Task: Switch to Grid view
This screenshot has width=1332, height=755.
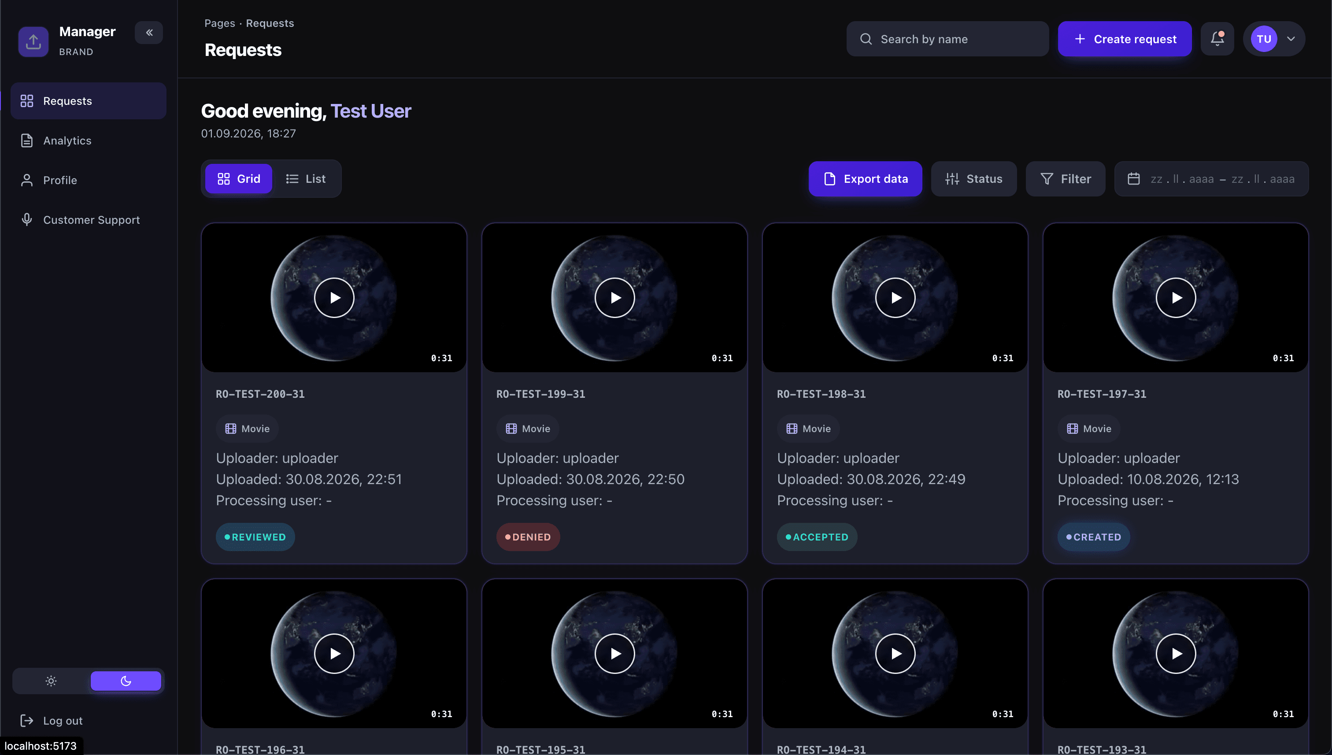Action: (x=238, y=179)
